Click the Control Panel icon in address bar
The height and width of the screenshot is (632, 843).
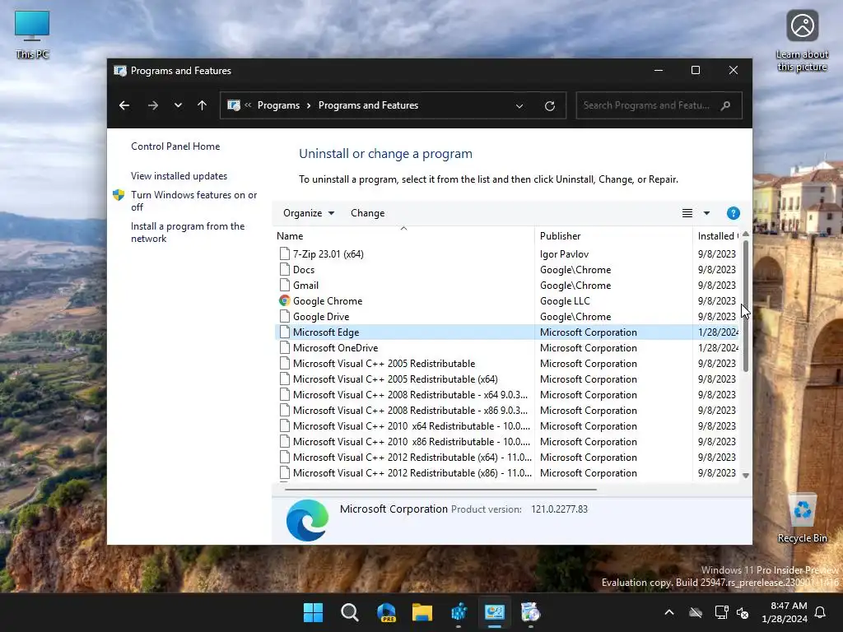pyautogui.click(x=234, y=105)
